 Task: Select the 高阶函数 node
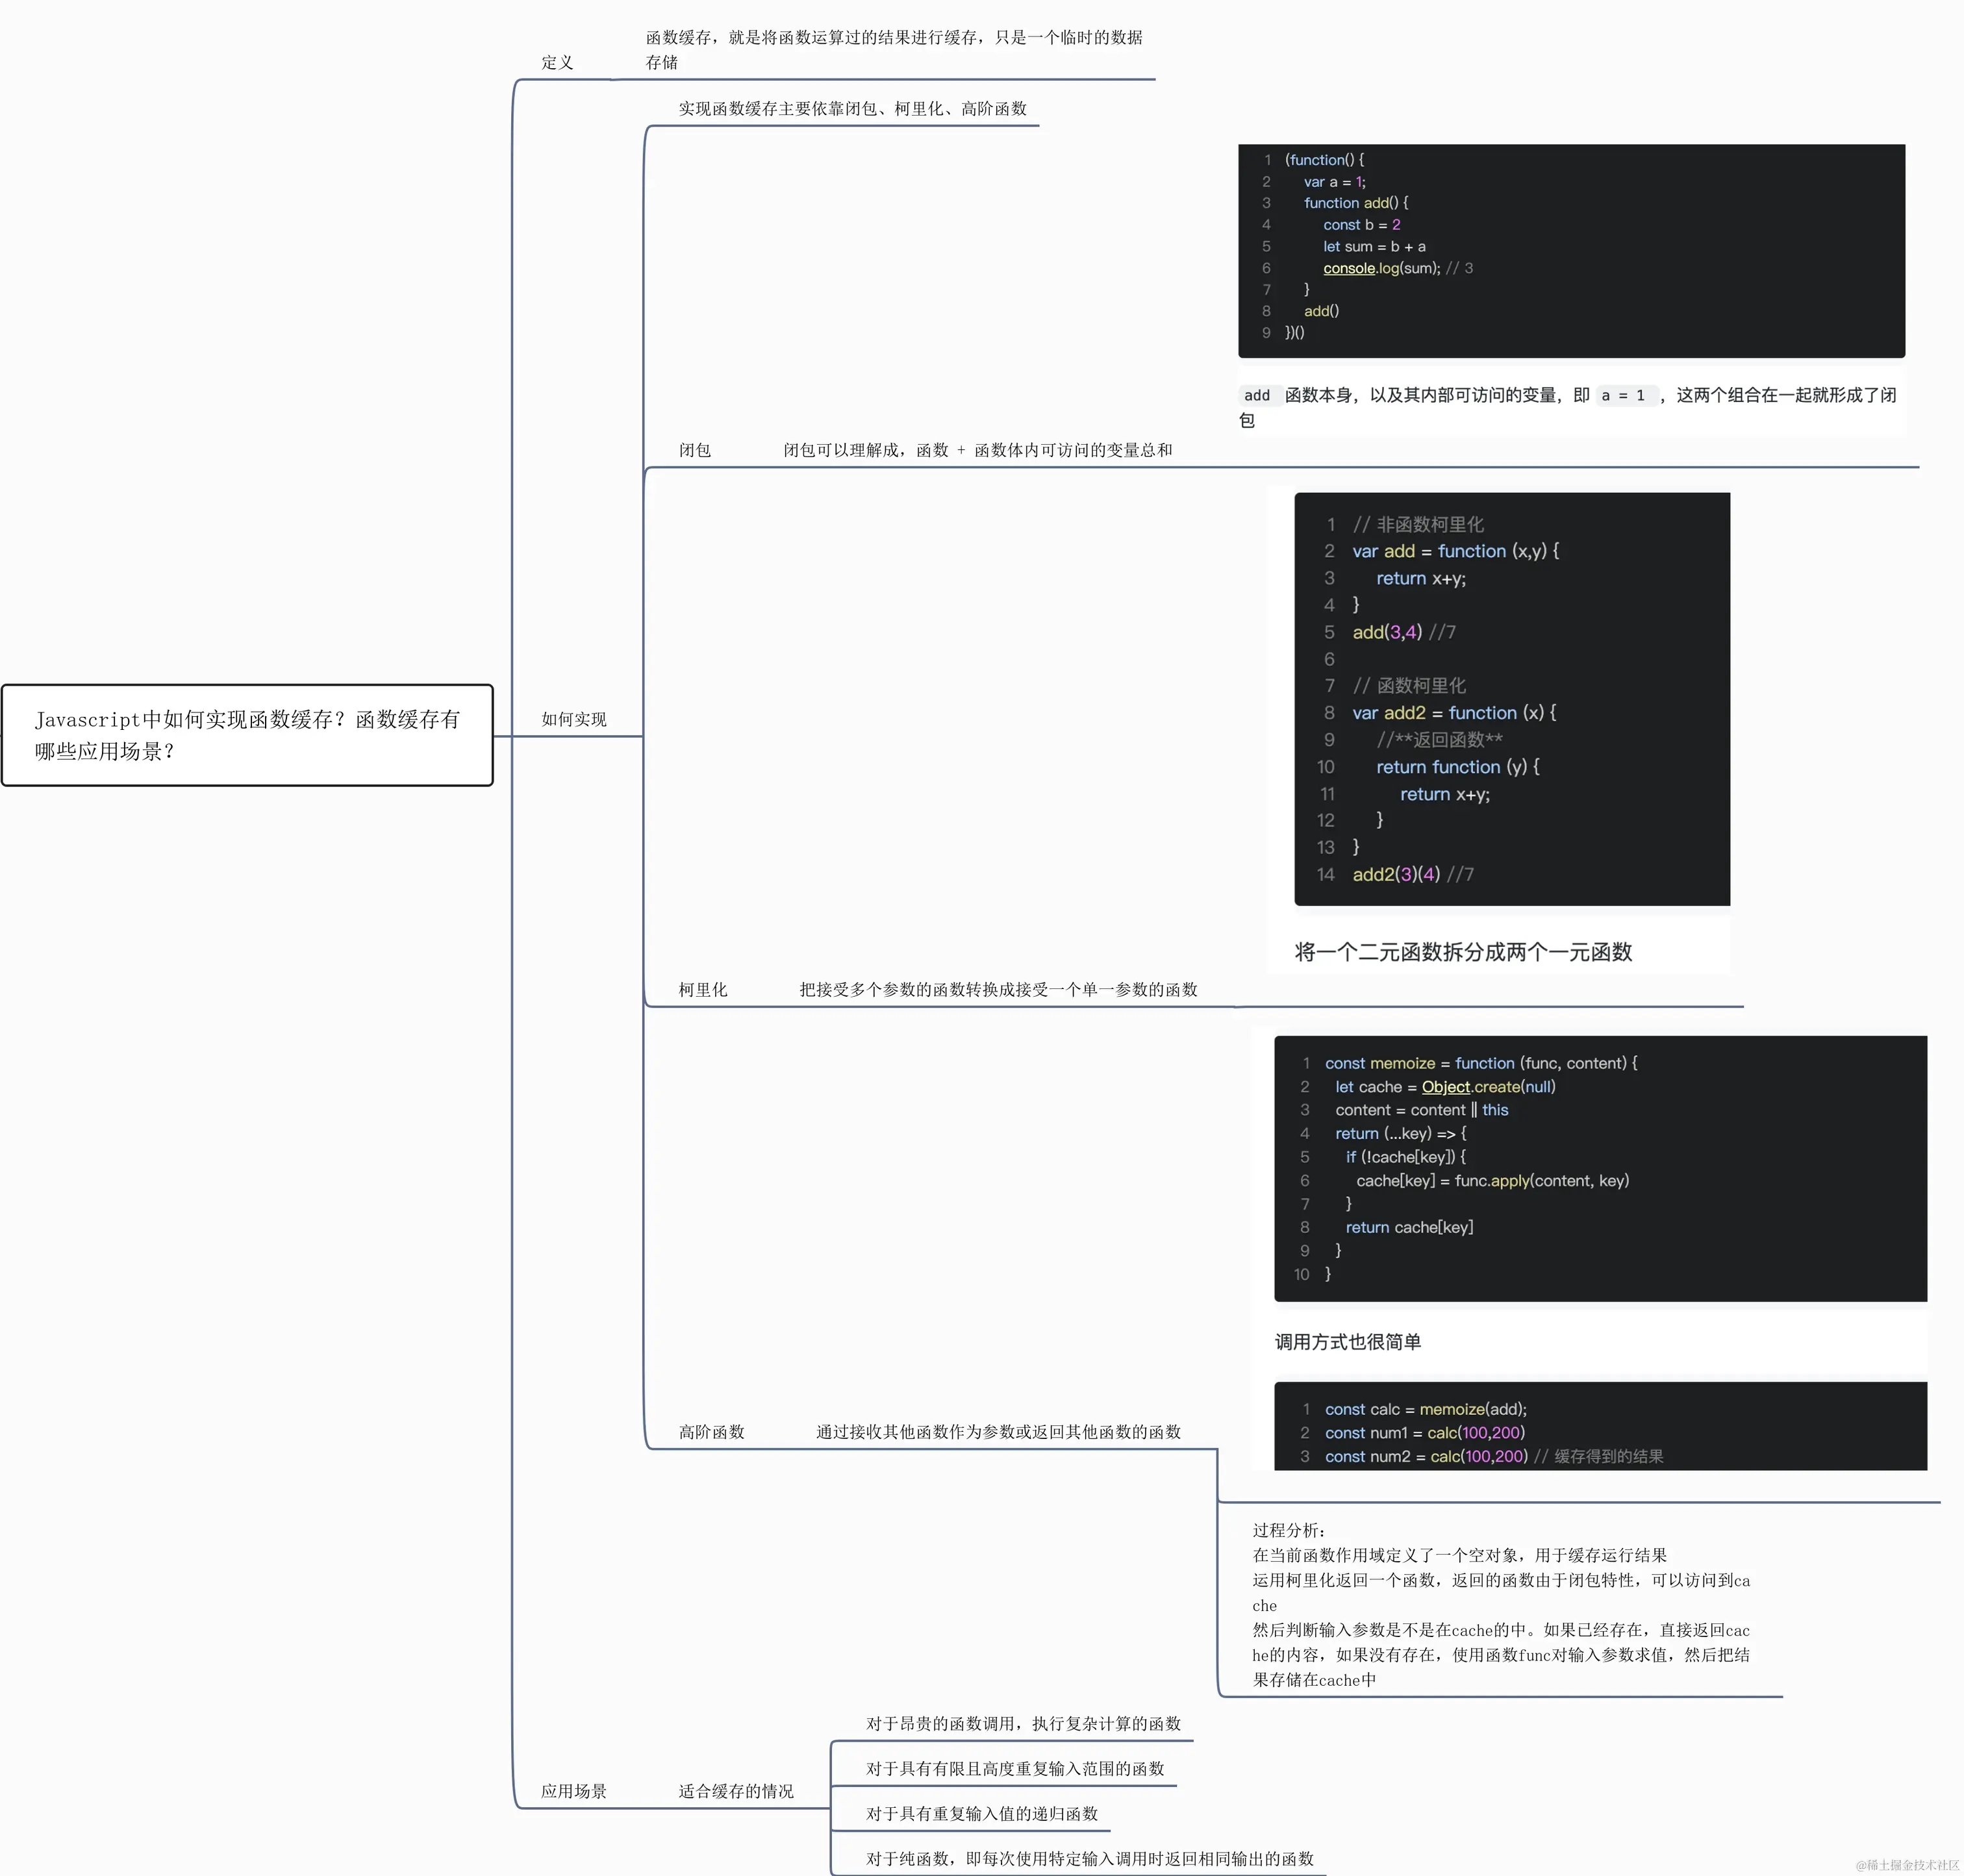711,1432
